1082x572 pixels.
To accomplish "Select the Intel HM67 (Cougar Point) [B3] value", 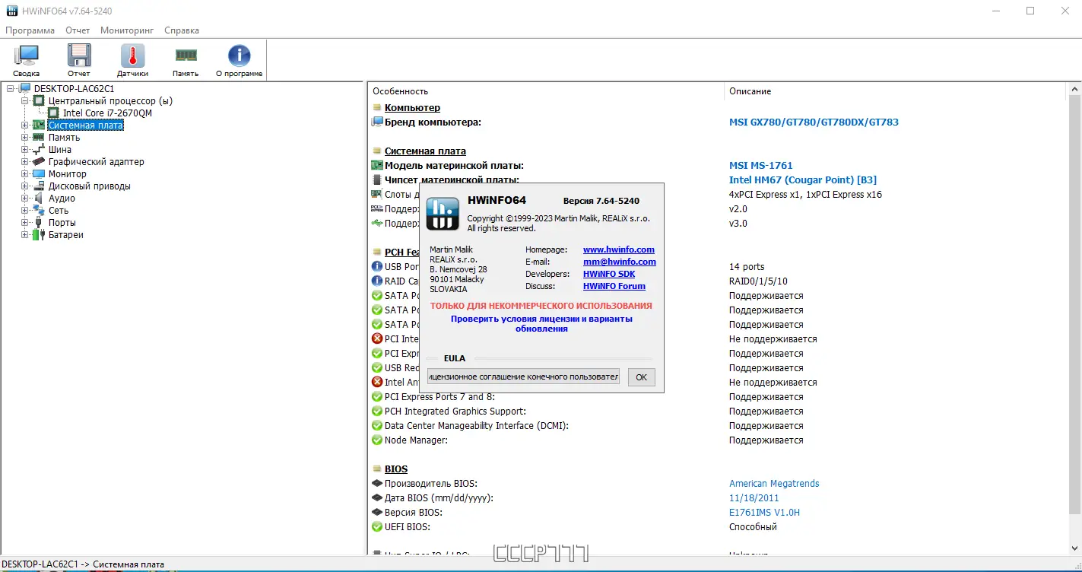I will point(803,180).
